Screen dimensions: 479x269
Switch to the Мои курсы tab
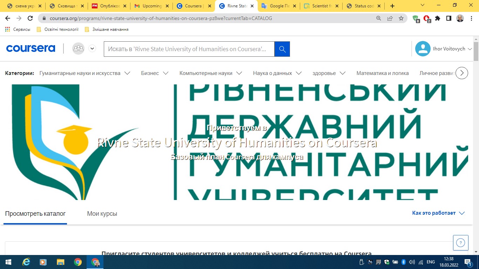[102, 213]
